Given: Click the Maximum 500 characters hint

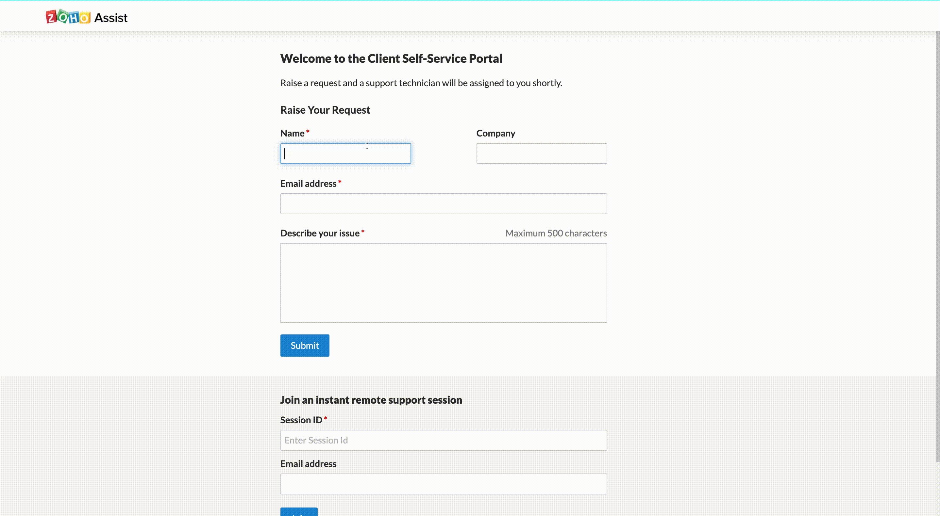Looking at the screenshot, I should pyautogui.click(x=556, y=234).
